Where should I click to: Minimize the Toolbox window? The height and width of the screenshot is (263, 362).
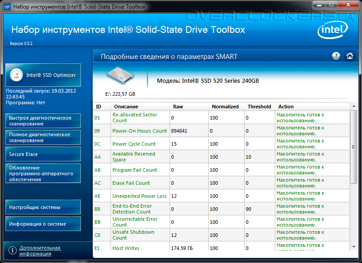(x=319, y=4)
